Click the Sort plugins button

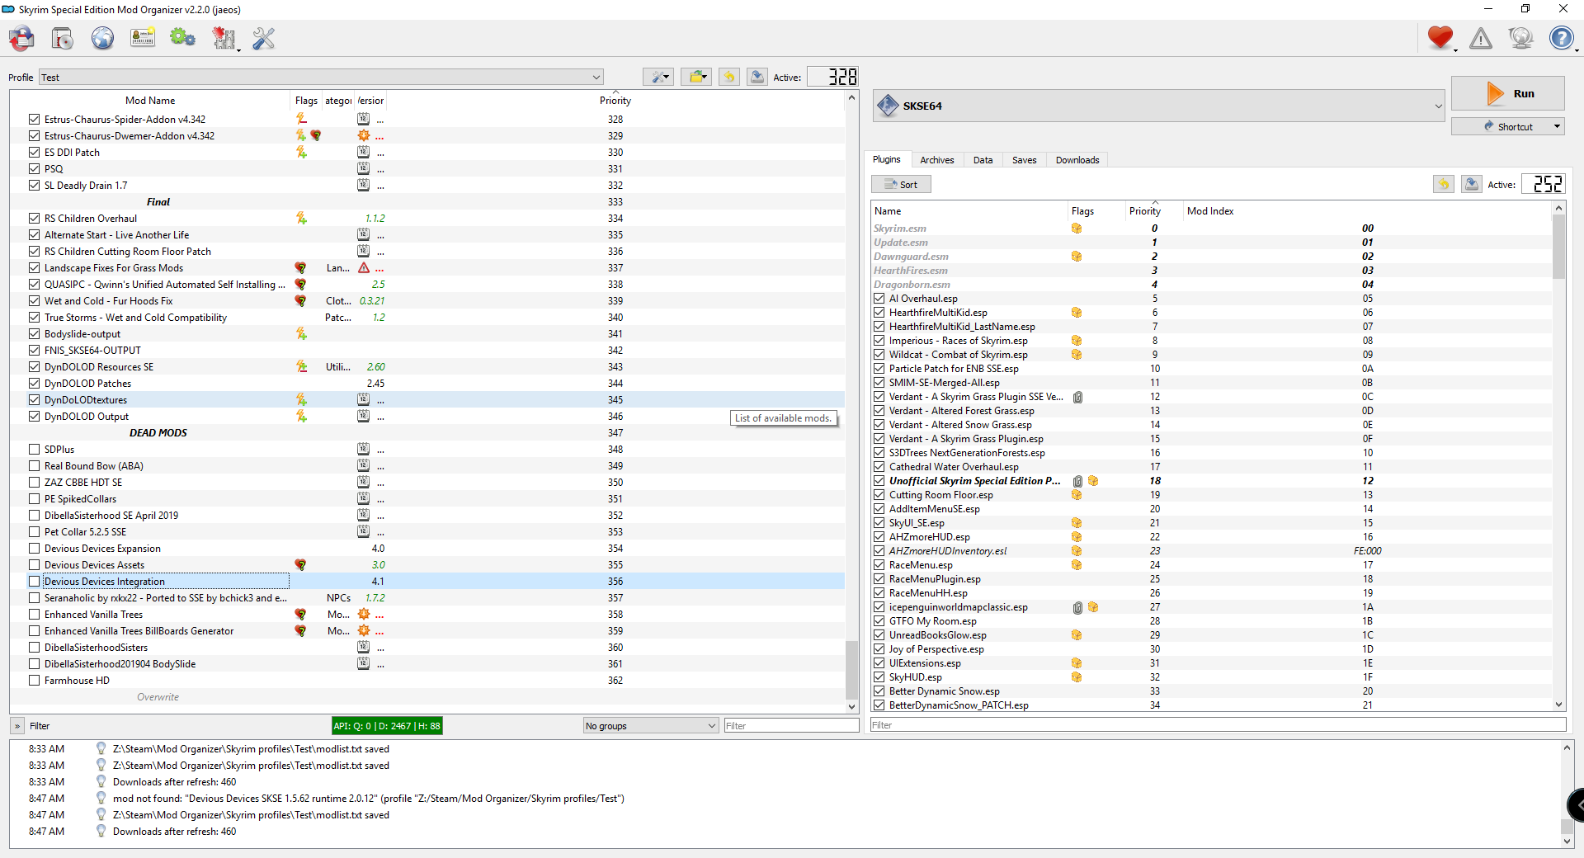[x=901, y=184]
